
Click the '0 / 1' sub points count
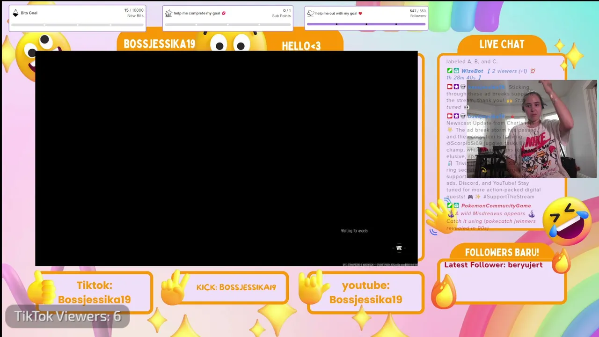click(x=287, y=10)
